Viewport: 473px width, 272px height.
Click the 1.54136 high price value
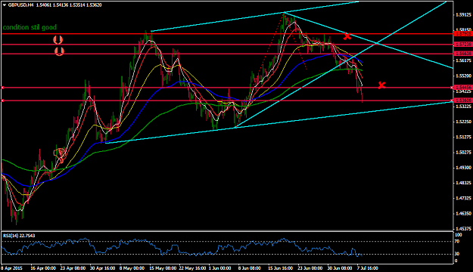click(61, 5)
